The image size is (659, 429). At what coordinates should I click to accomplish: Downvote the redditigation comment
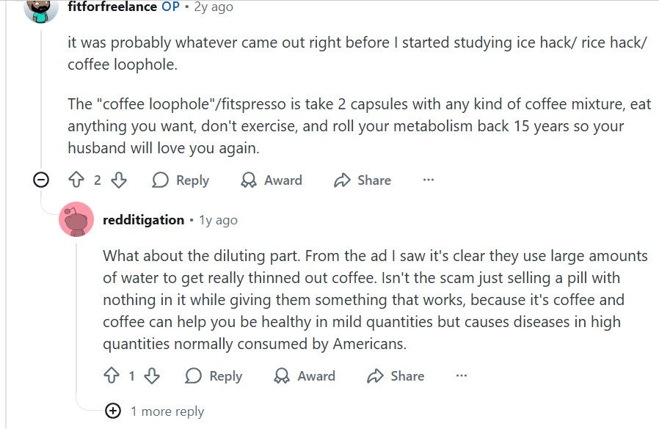[152, 376]
